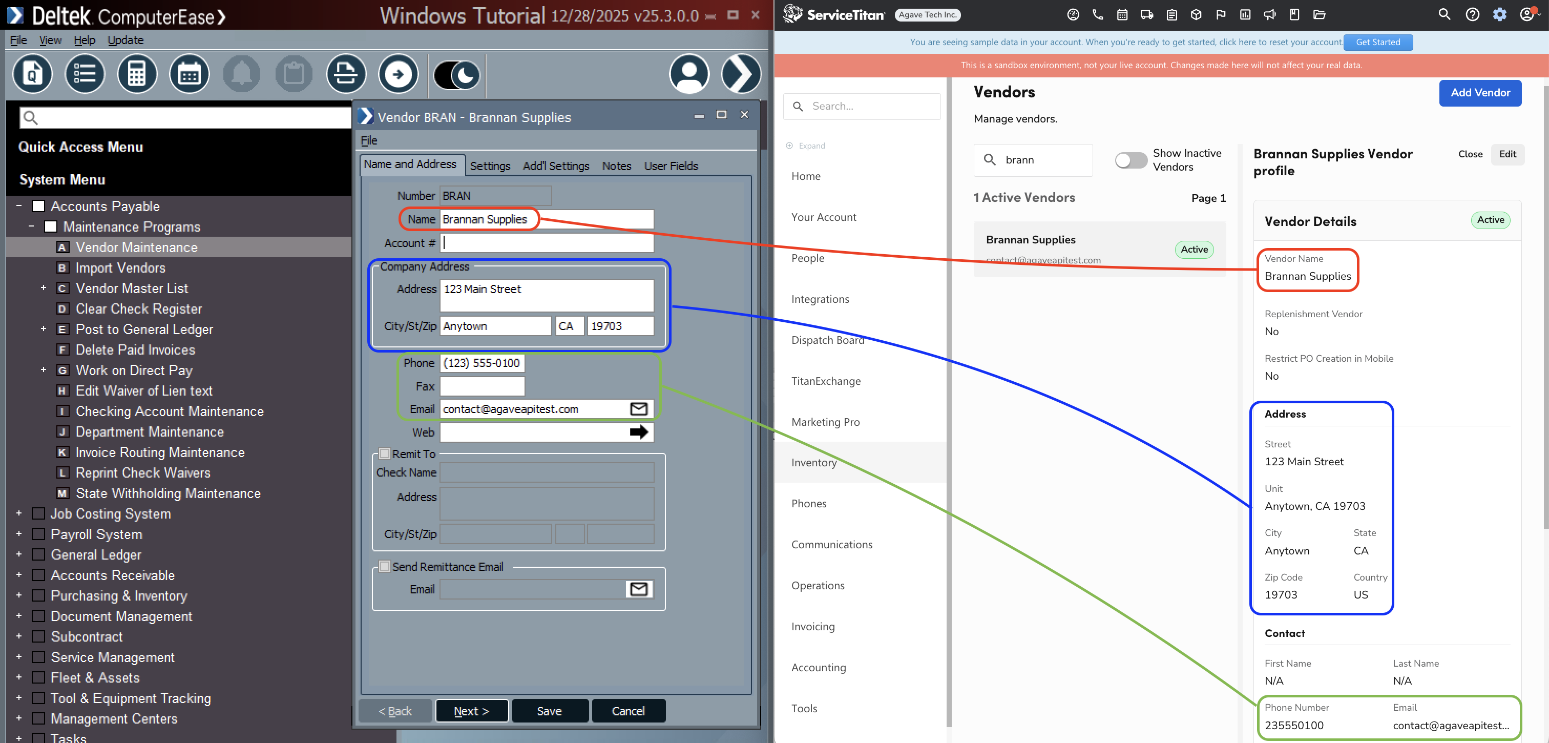Click the search magnifier in the ServiceTitan header

coord(1445,14)
